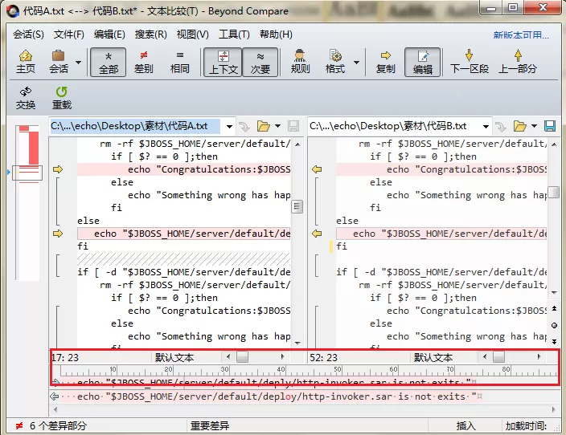Expand the 会话 toolbar dropdown arrow
The image size is (566, 435).
click(x=78, y=63)
